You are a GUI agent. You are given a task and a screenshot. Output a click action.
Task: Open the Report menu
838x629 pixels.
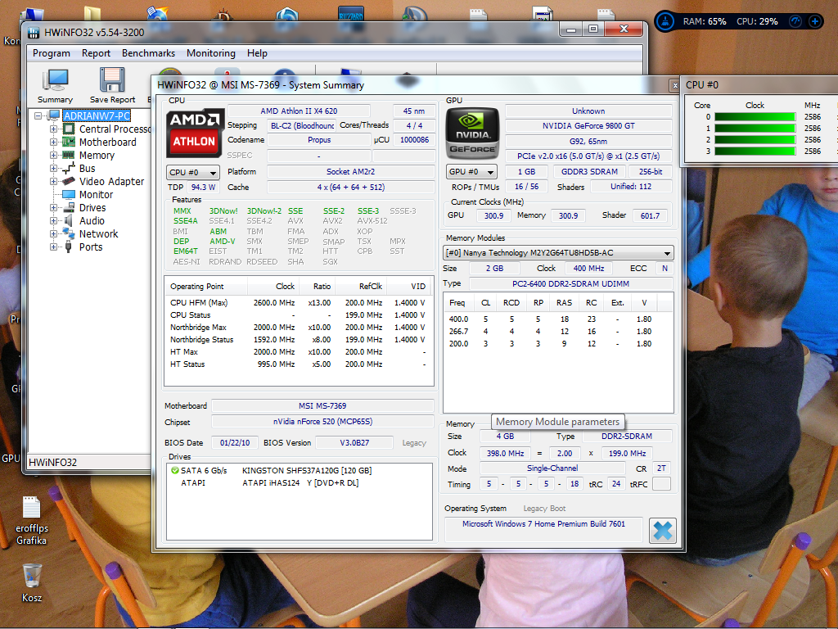[97, 53]
